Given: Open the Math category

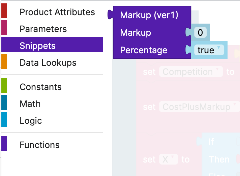Looking at the screenshot, I should coord(30,104).
